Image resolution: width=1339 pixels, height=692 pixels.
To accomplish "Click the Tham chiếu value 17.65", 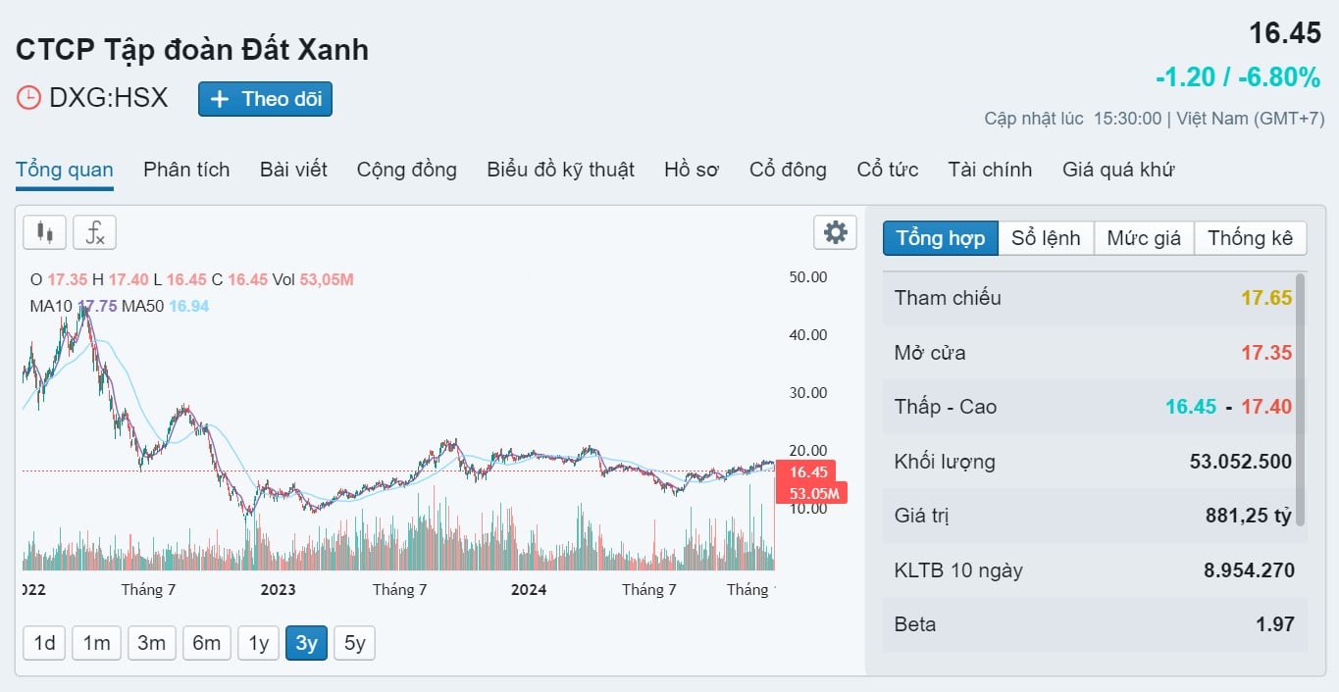I will tap(1267, 298).
